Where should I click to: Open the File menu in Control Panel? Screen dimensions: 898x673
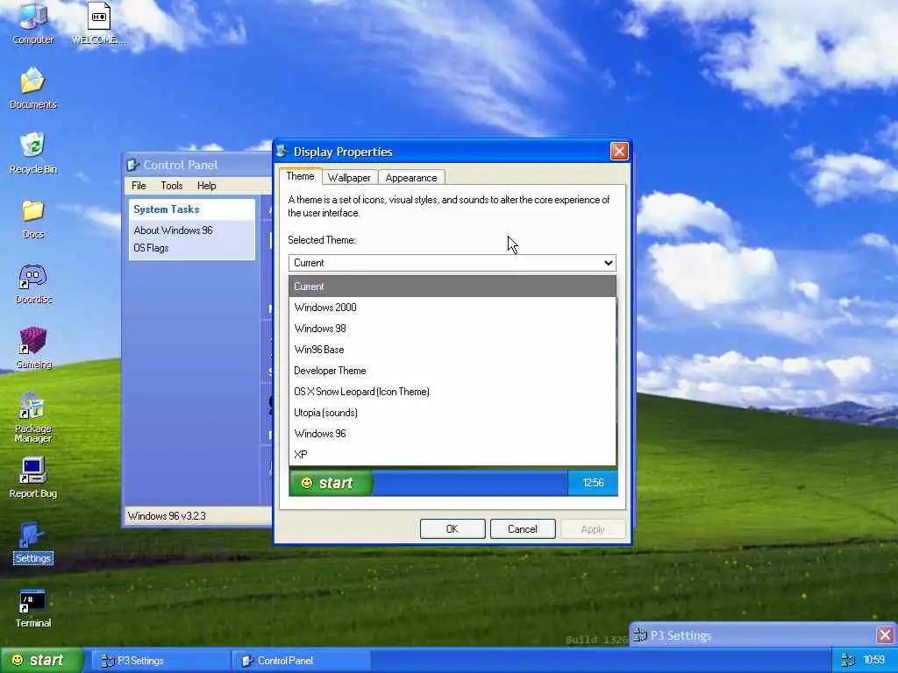click(139, 186)
